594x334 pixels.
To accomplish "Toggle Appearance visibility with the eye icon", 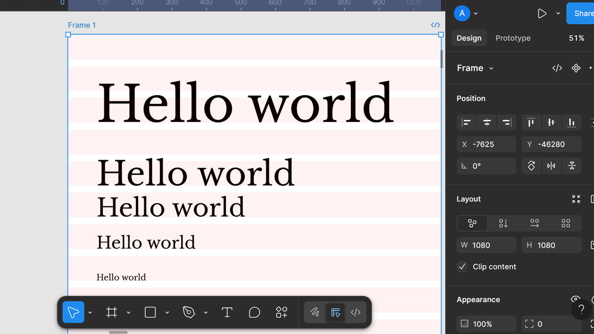I will [x=575, y=299].
